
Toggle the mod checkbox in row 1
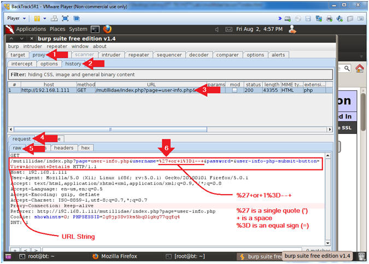pyautogui.click(x=235, y=90)
